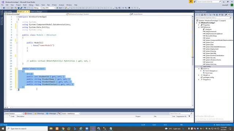Click the editor vertical scrollbar

click(x=193, y=61)
